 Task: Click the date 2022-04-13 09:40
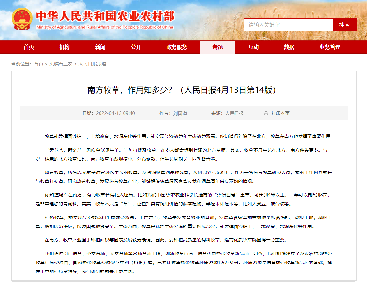[x=116, y=113]
